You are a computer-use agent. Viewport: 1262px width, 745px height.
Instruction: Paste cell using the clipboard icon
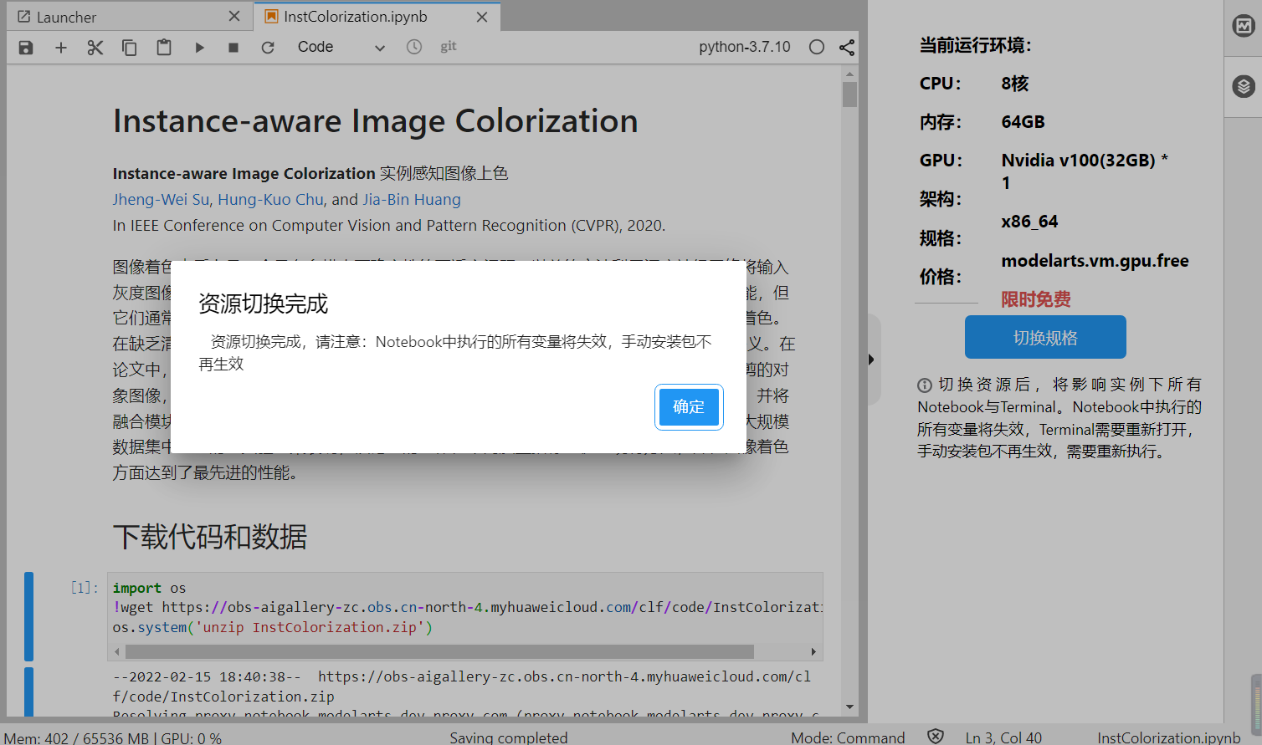164,48
